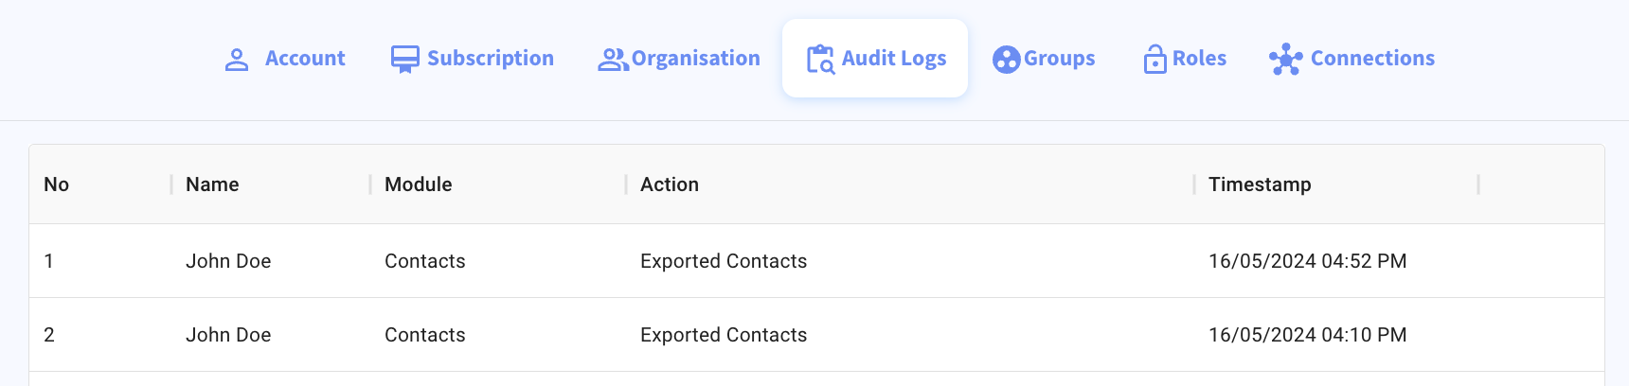Open the Account tab
The height and width of the screenshot is (386, 1629).
tap(285, 59)
